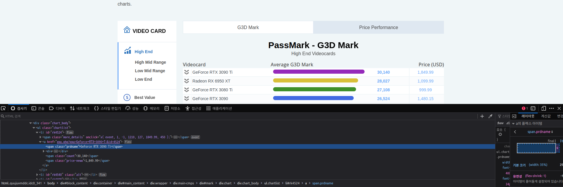The height and width of the screenshot is (187, 563).
Task: Click the filter styles funnel icon
Action: (x=499, y=116)
